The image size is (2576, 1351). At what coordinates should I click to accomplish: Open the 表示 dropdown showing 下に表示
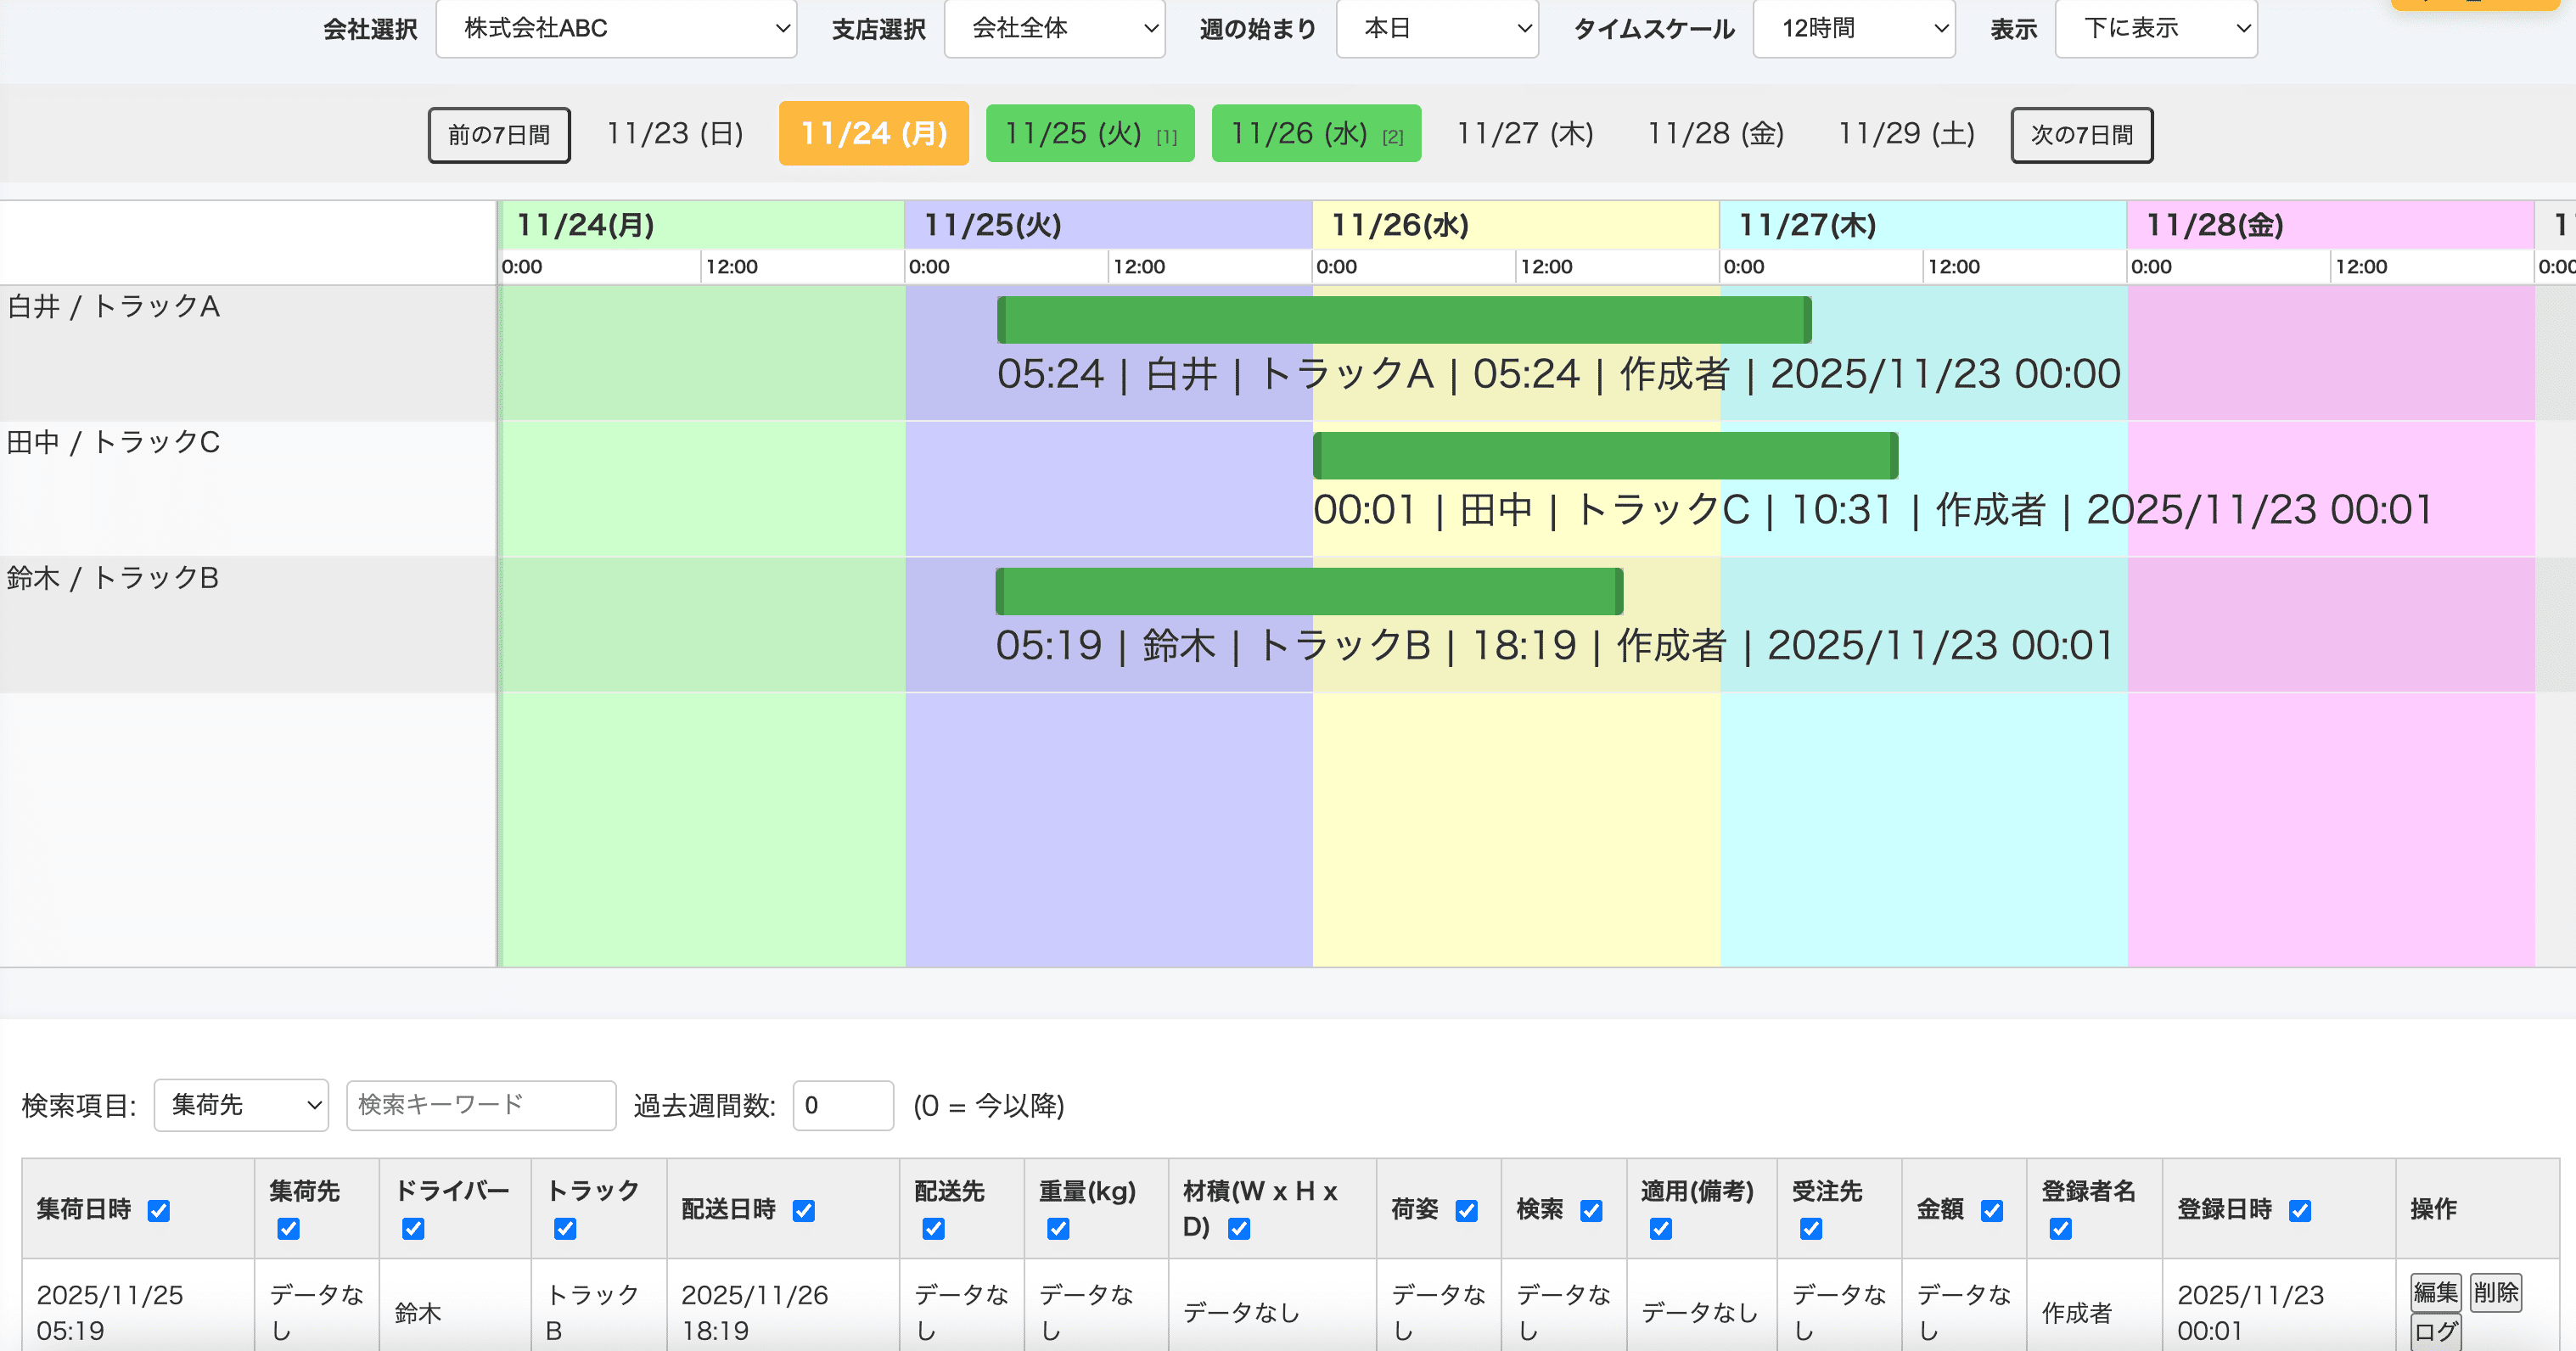pos(2156,29)
